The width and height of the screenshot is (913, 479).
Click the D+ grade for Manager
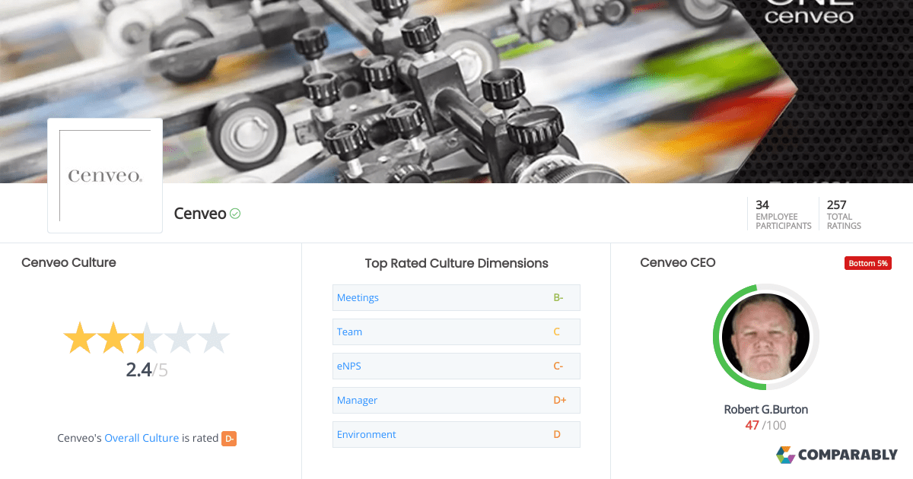coord(559,400)
